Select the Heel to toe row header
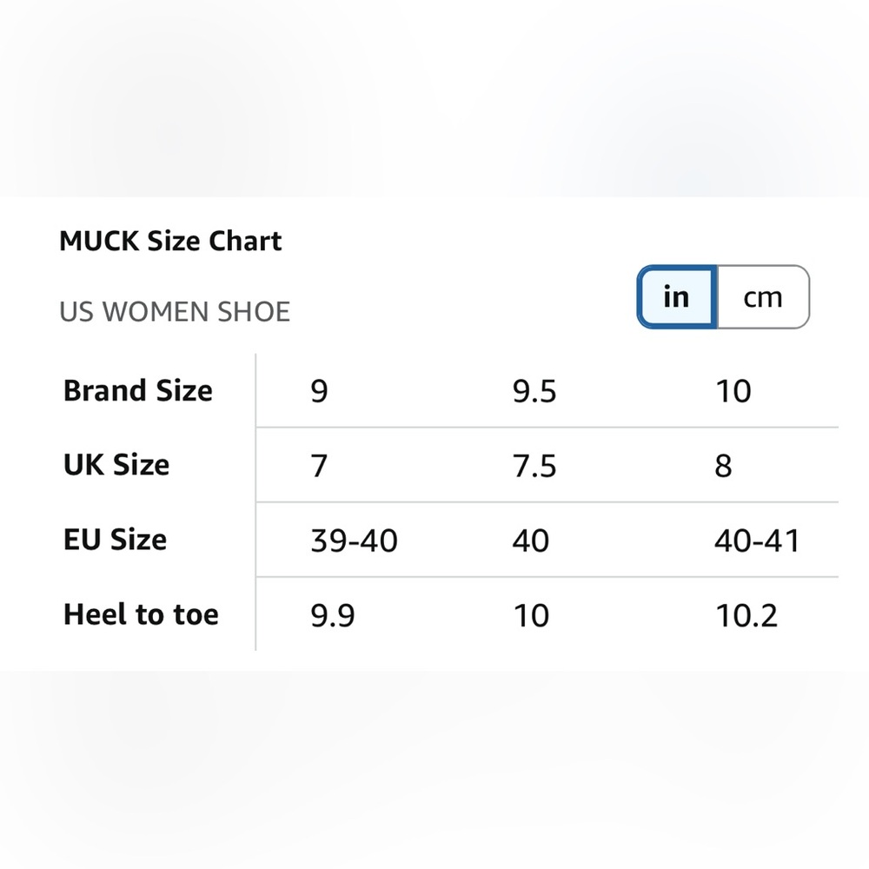Image resolution: width=869 pixels, height=869 pixels. tap(142, 614)
